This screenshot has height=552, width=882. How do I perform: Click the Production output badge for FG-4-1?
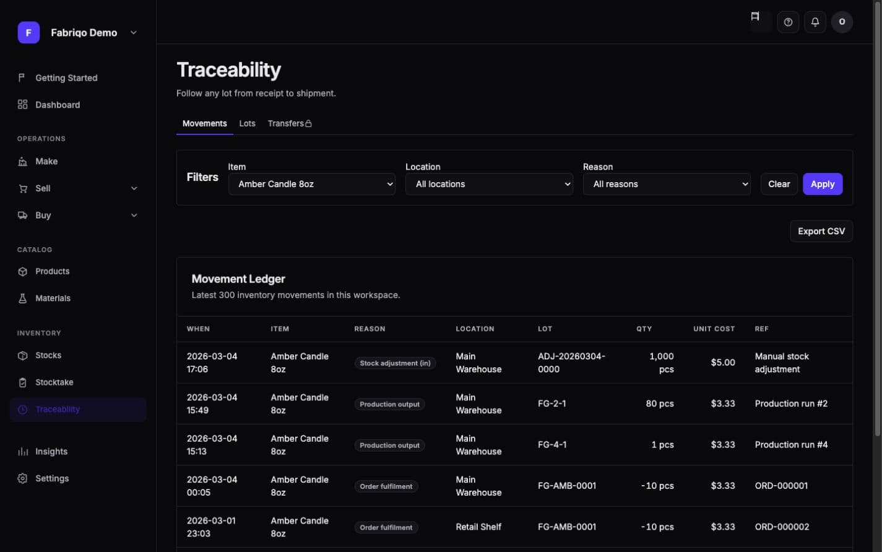[x=389, y=445]
